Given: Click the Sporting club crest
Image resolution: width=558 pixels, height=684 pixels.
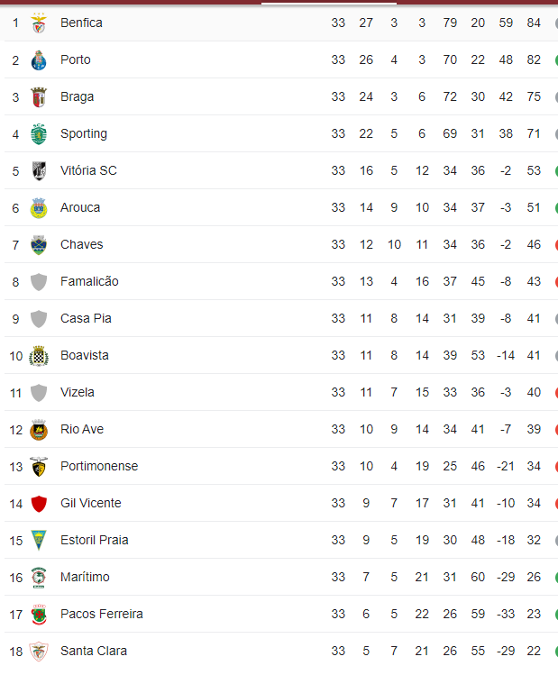Looking at the screenshot, I should (39, 134).
